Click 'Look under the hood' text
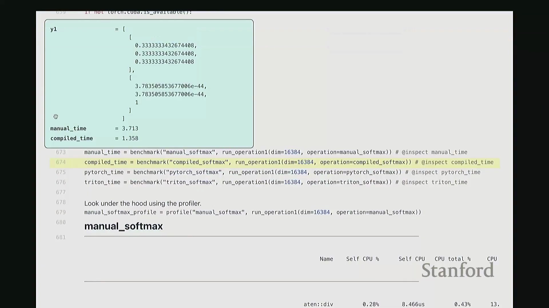Image resolution: width=549 pixels, height=308 pixels. pyautogui.click(x=143, y=203)
